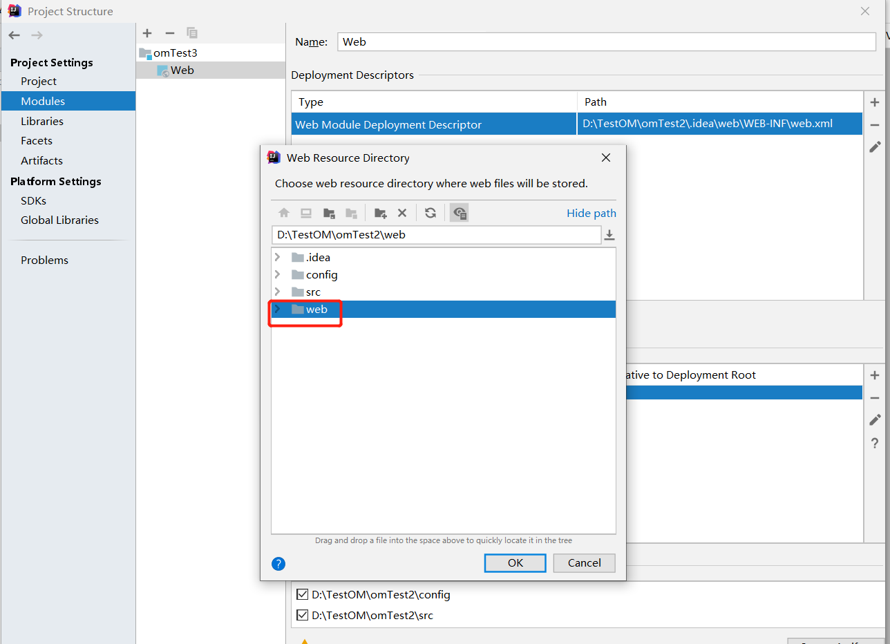Click the copy icon above the module tree
The width and height of the screenshot is (890, 644).
(192, 33)
